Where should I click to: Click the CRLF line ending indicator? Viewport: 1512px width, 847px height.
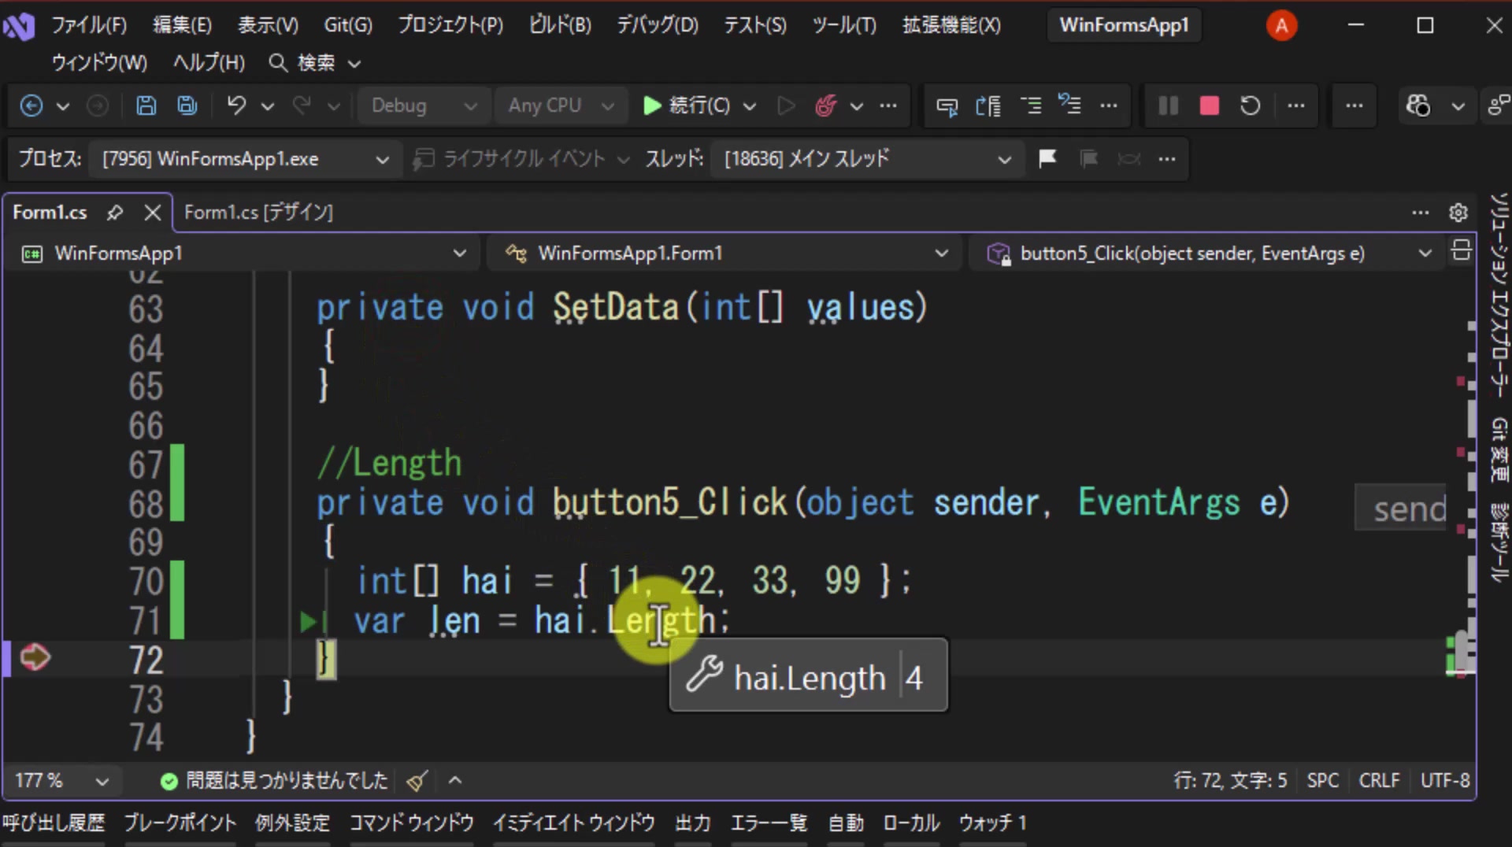click(x=1379, y=781)
